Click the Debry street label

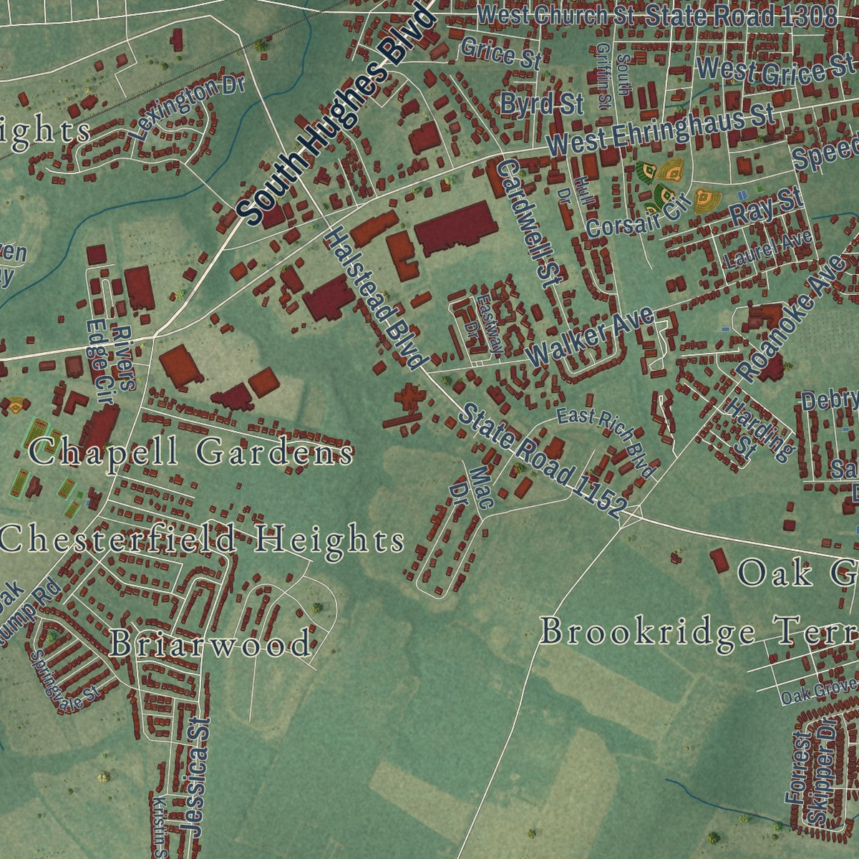click(x=830, y=401)
